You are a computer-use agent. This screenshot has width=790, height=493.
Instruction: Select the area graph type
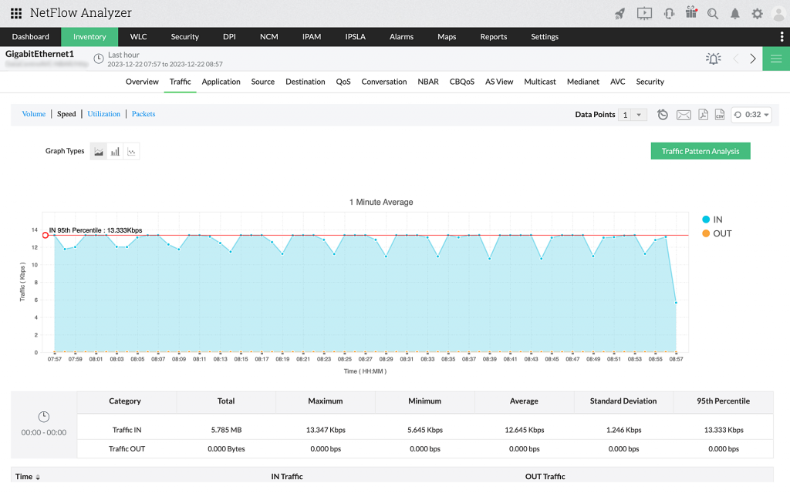[98, 151]
